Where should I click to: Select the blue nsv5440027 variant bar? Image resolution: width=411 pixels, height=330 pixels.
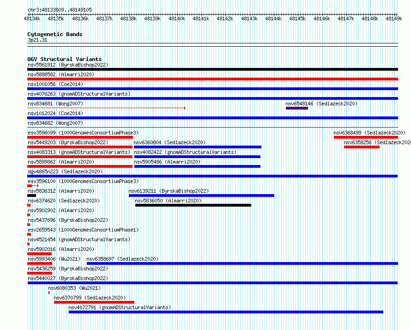(212, 283)
